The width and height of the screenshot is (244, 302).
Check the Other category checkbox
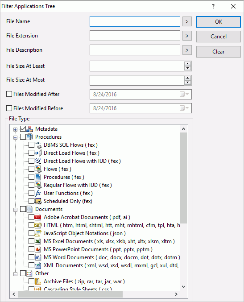click(23, 273)
